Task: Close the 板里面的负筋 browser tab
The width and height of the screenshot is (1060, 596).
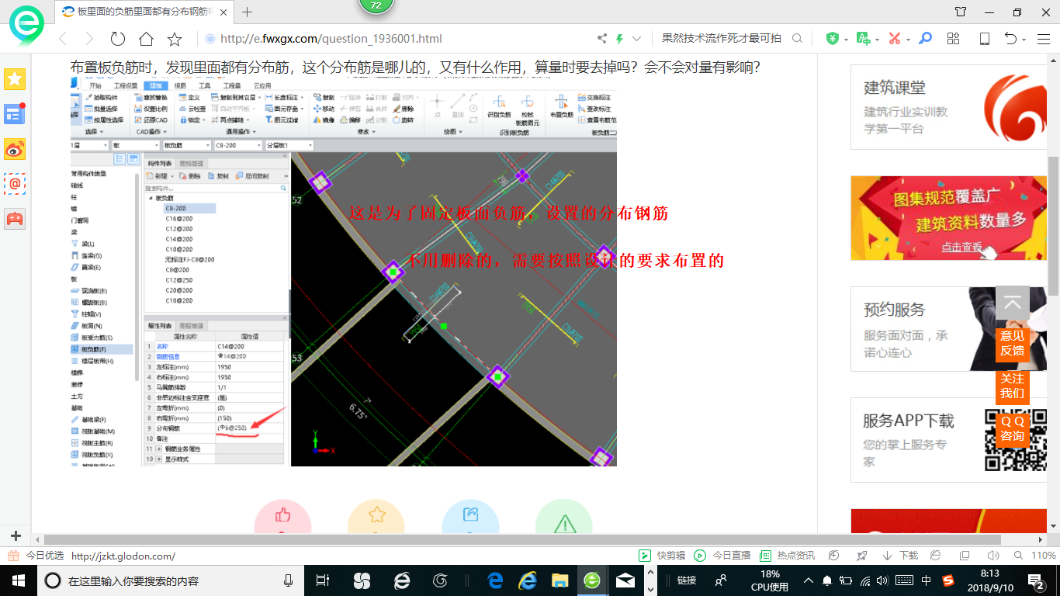Action: pos(223,12)
